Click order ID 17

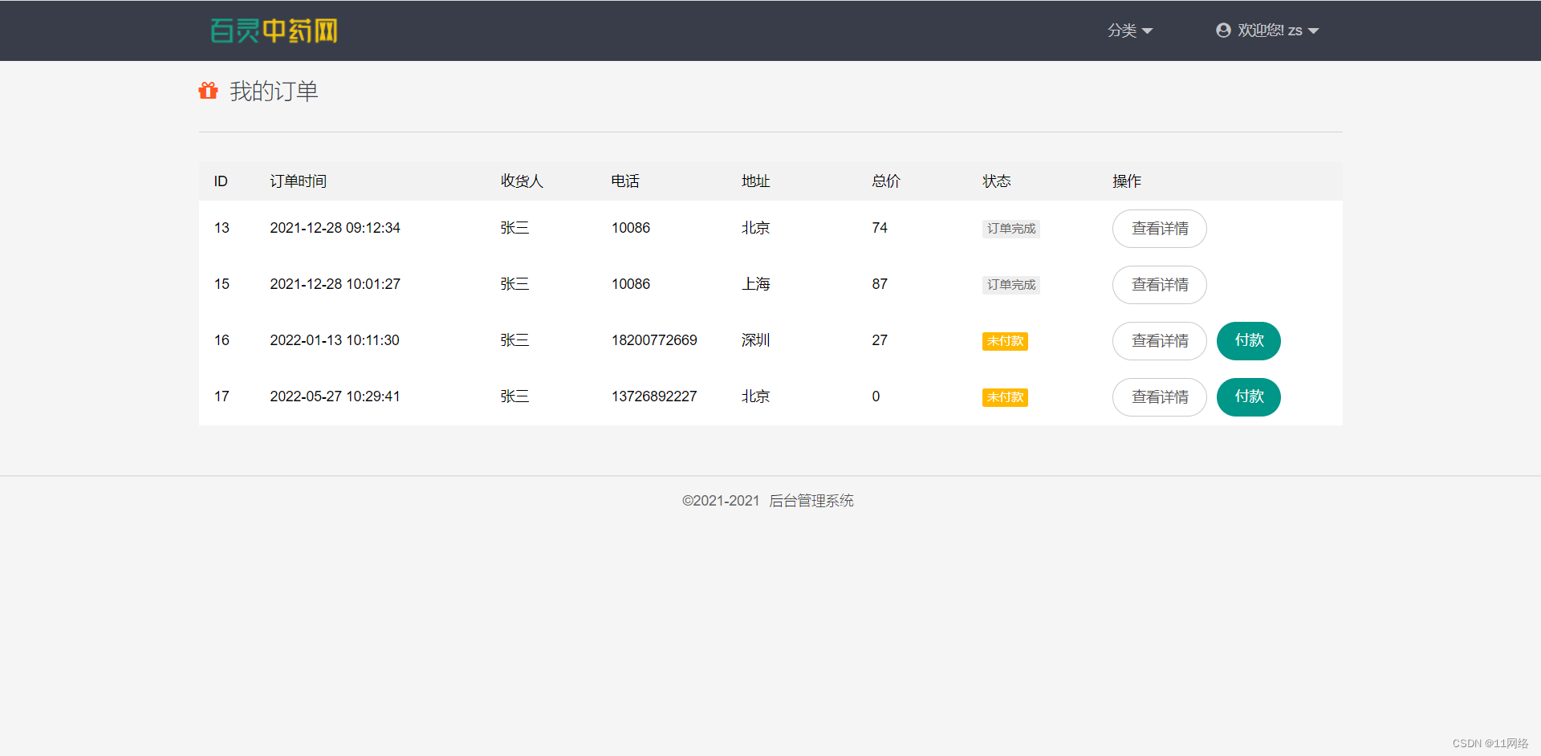click(222, 396)
